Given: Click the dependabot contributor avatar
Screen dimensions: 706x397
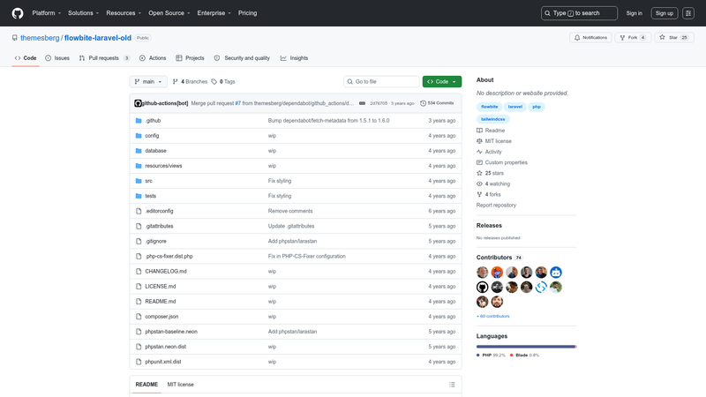Looking at the screenshot, I should (x=556, y=273).
